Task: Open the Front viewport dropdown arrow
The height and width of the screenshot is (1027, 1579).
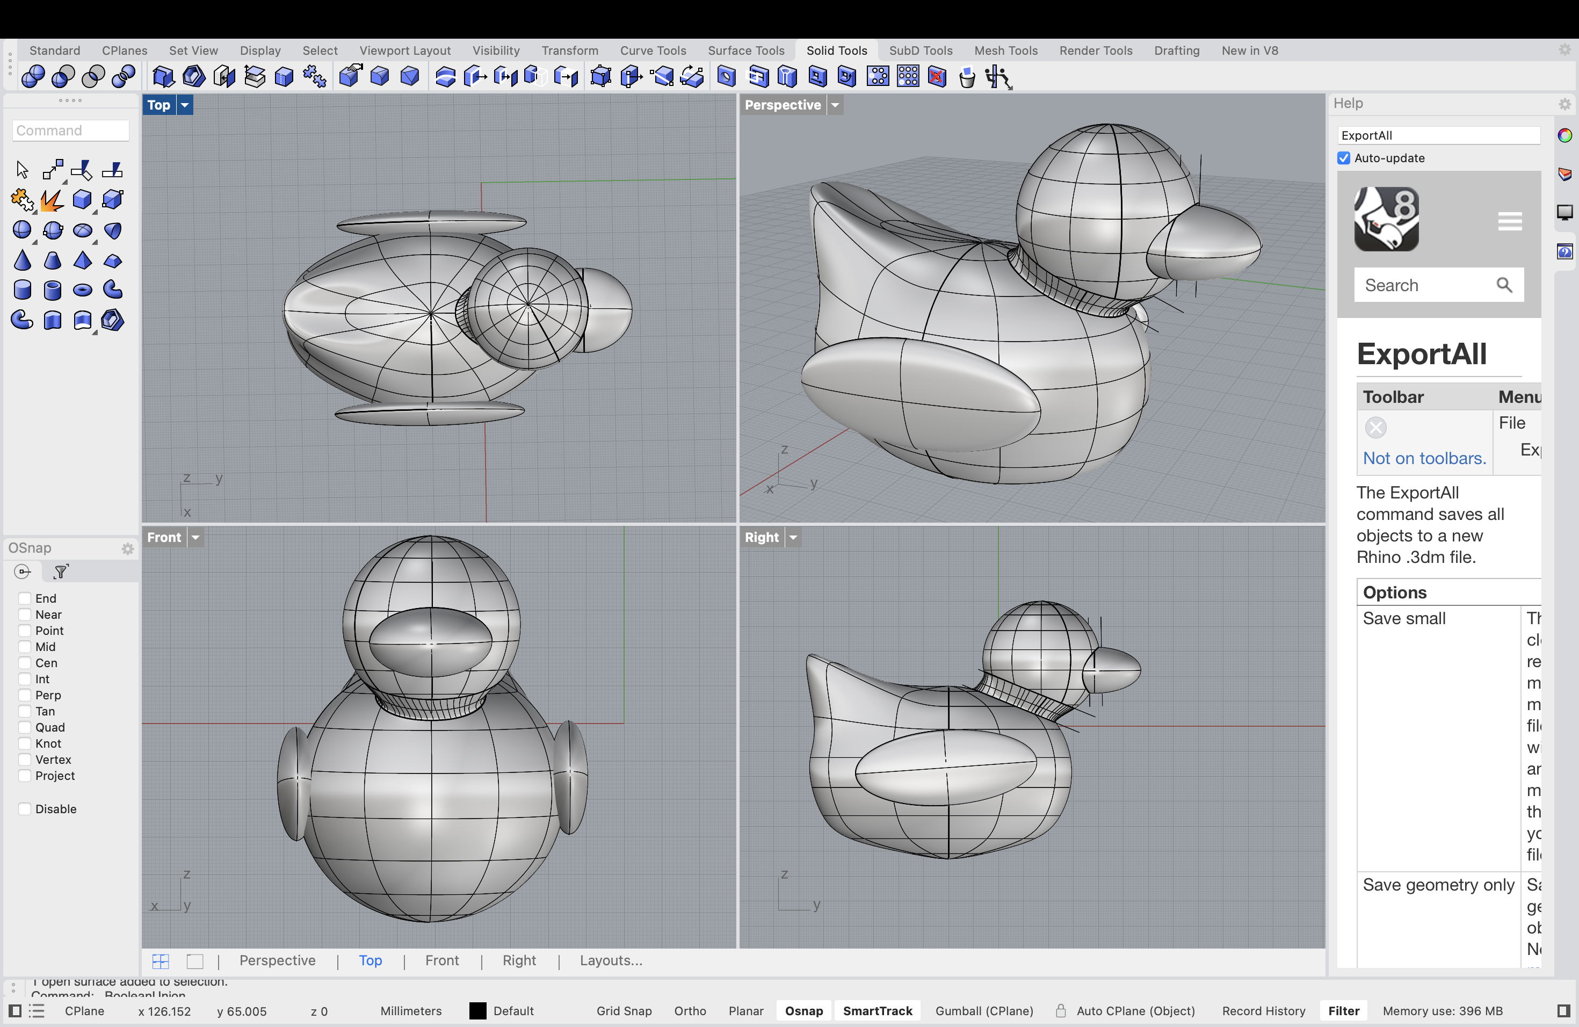Action: pyautogui.click(x=195, y=537)
